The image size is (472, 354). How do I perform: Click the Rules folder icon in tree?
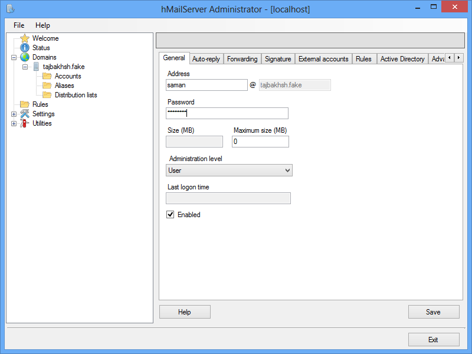[x=25, y=104]
